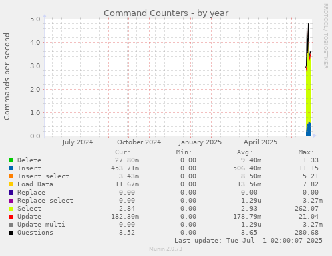
Task: Click the orange Insert select legend swatch
Action: pos(11,176)
